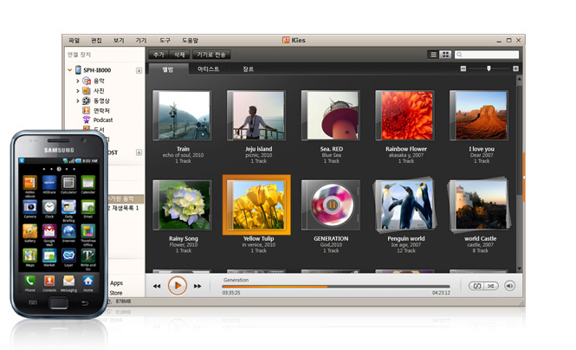576x350 pixels.
Task: Expand the 음악 music tree item
Action: click(77, 81)
